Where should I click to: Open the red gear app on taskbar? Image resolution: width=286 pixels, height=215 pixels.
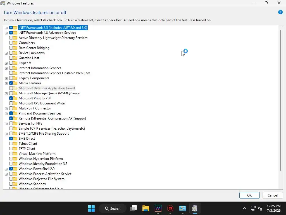click(170, 208)
